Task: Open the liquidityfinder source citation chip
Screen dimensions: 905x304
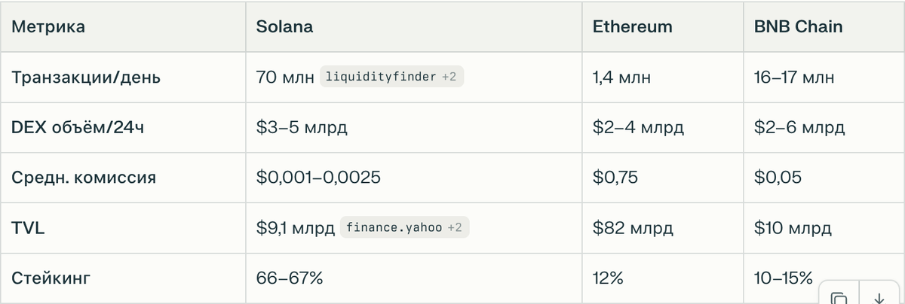Action: (391, 77)
